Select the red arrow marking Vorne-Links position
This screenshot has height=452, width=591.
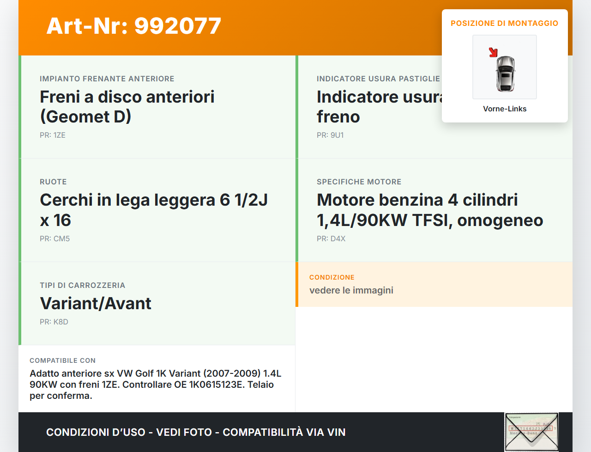pos(493,52)
